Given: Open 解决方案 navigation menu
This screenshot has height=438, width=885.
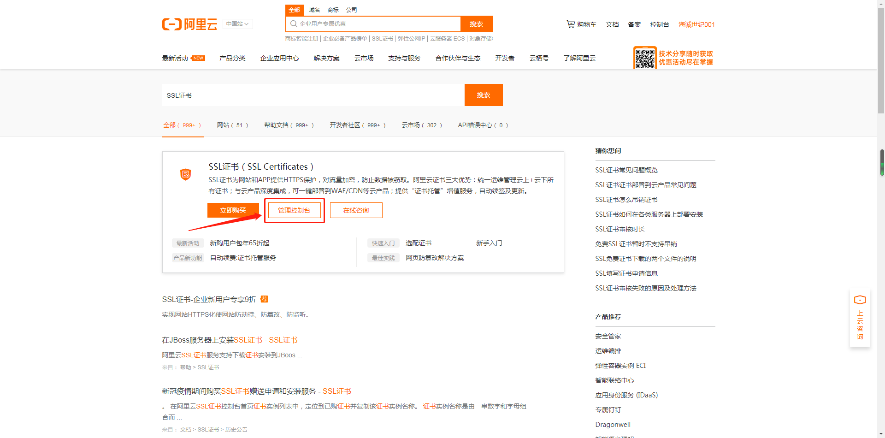Looking at the screenshot, I should 326,58.
